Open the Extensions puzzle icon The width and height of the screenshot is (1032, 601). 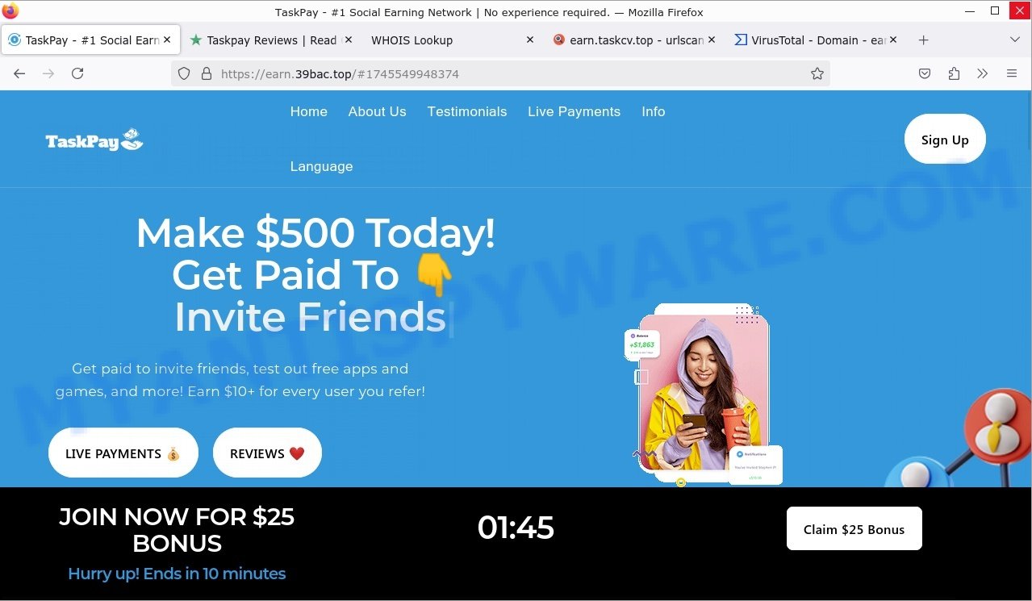[954, 73]
